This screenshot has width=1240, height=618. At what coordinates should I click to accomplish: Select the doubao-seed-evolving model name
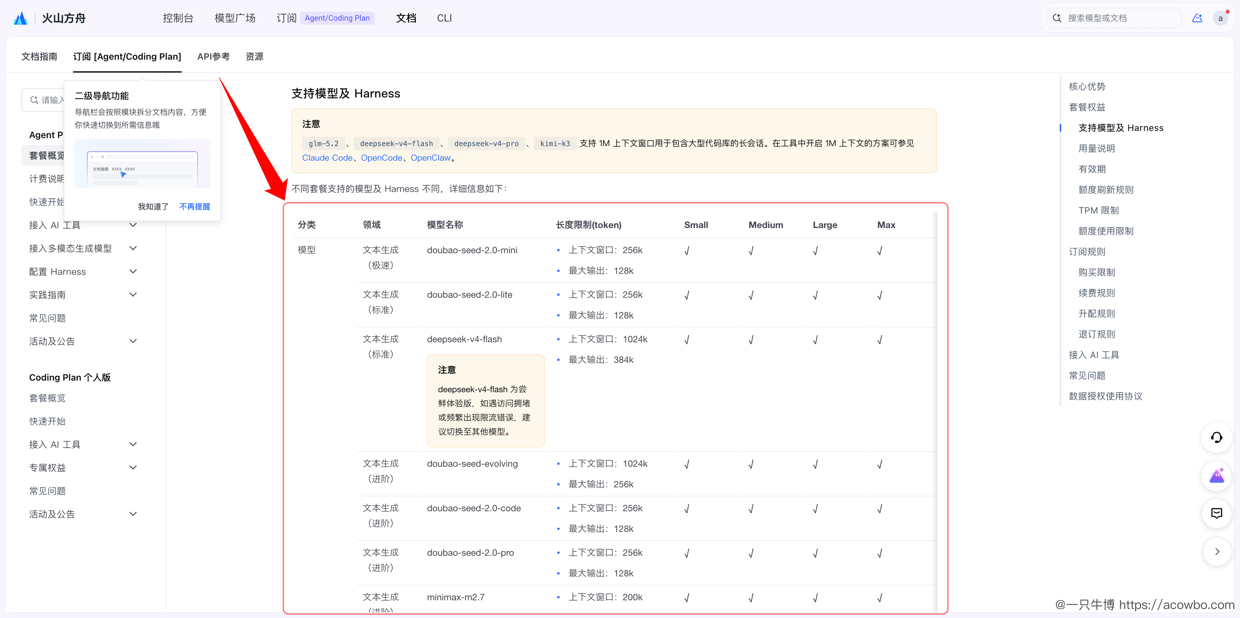[x=472, y=463]
